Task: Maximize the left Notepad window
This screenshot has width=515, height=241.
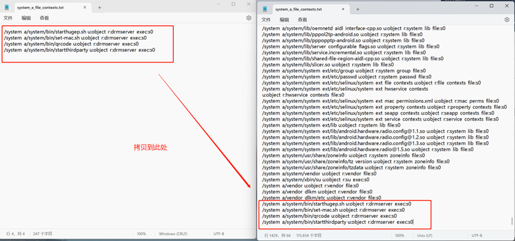Action: coord(233,4)
